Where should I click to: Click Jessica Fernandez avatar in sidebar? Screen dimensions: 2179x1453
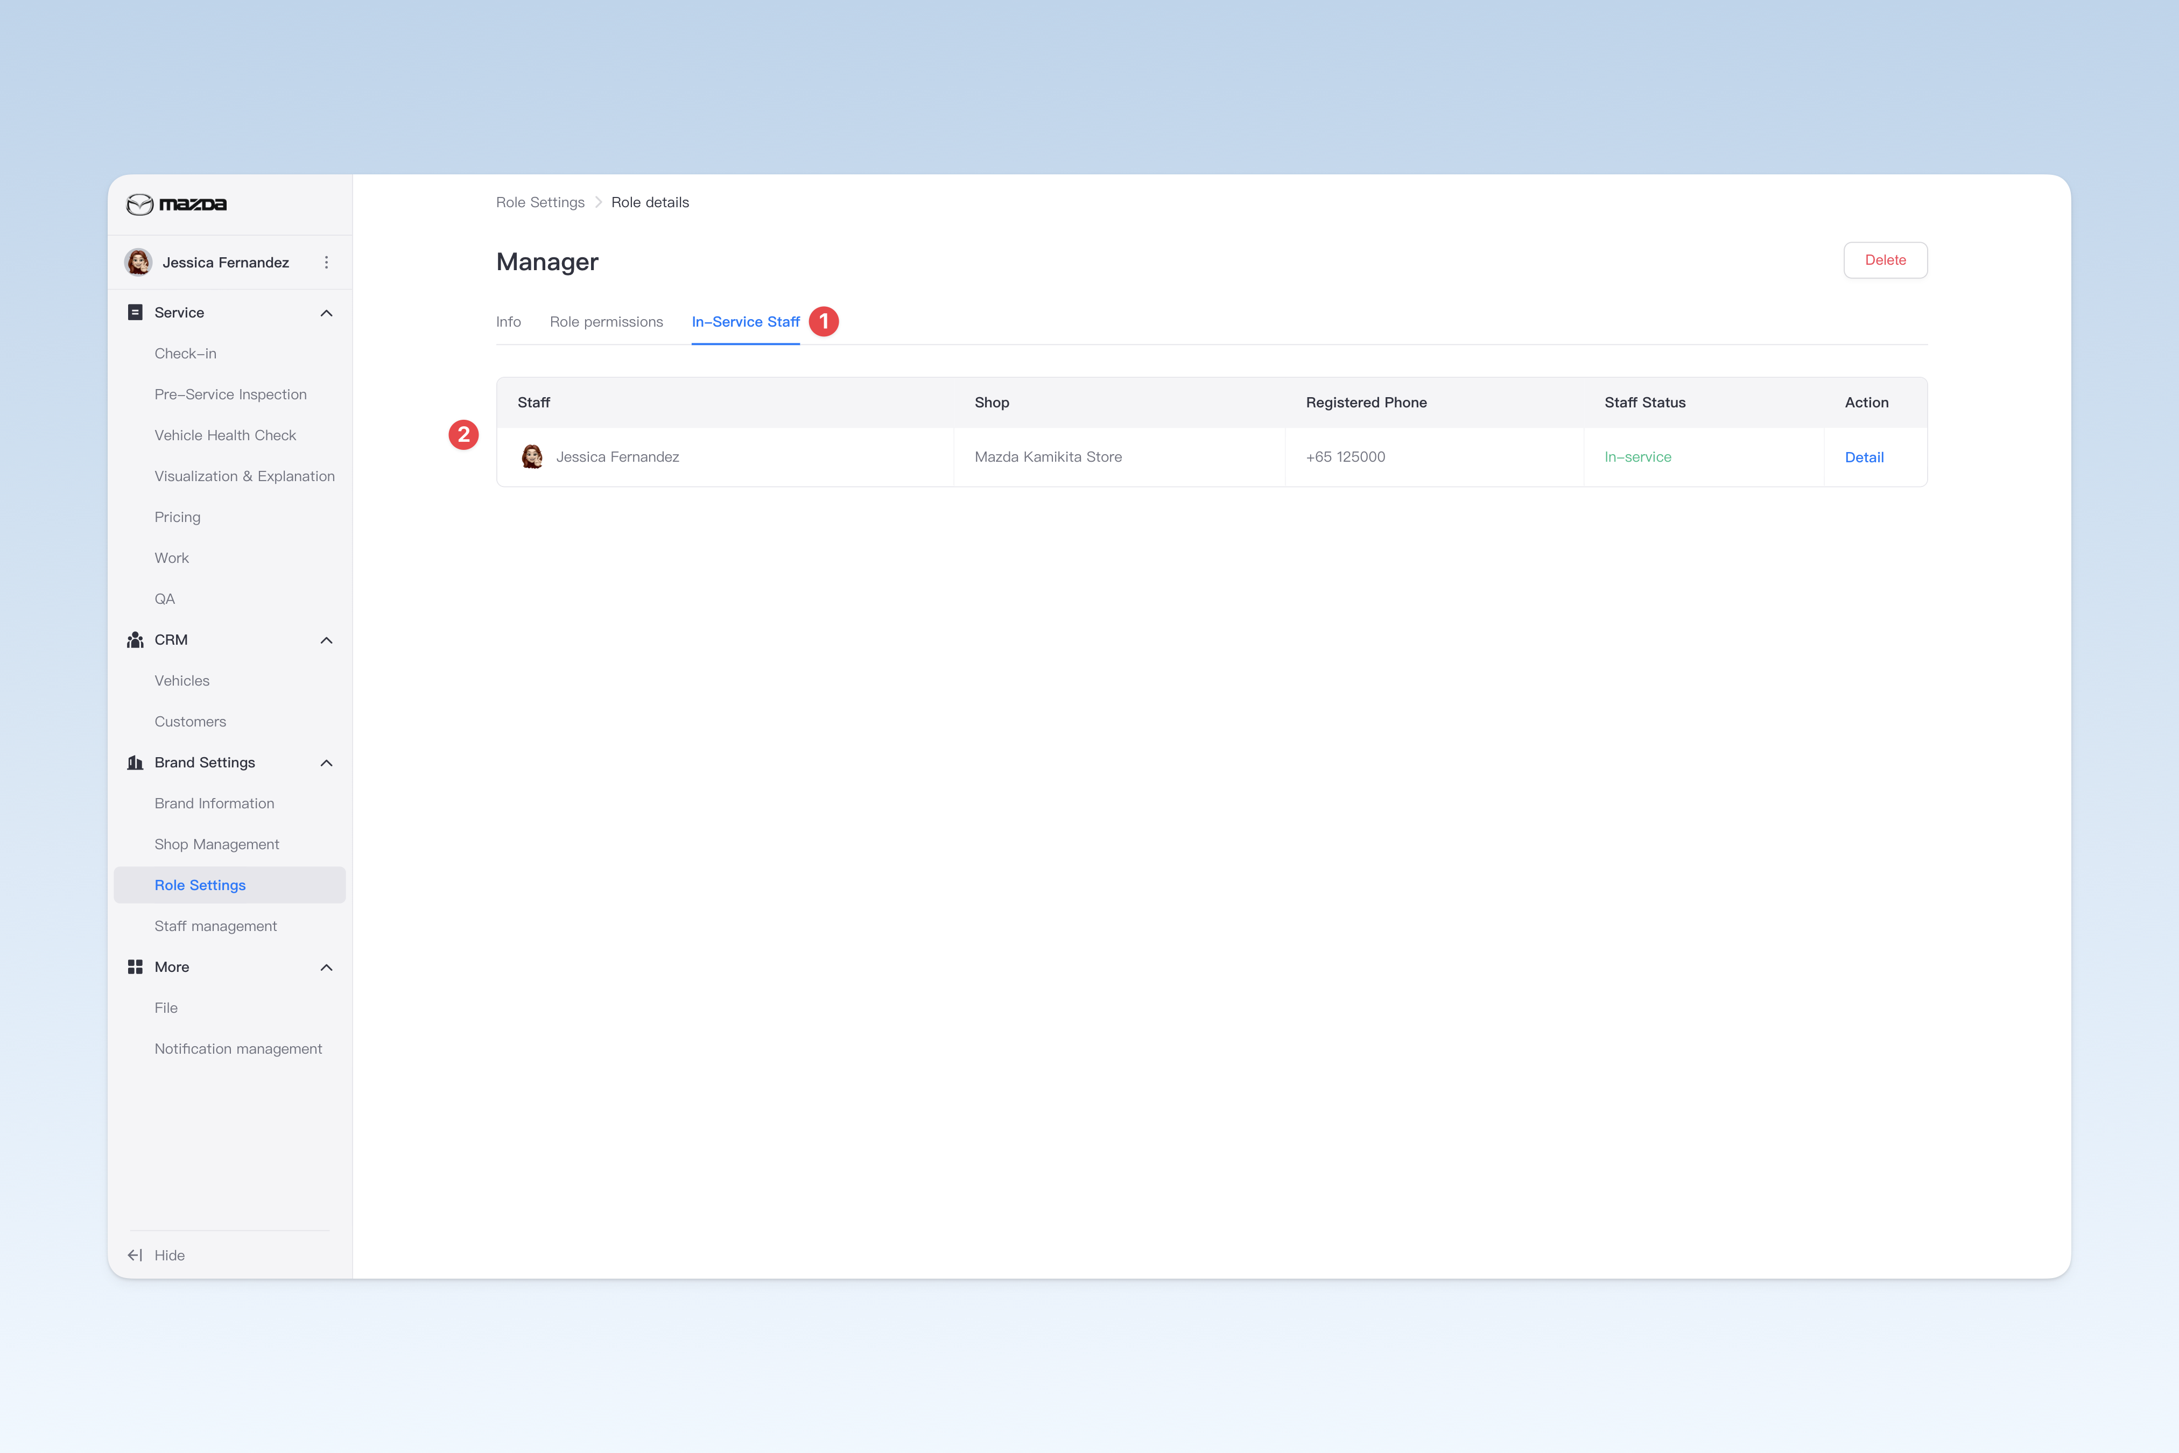[x=138, y=262]
